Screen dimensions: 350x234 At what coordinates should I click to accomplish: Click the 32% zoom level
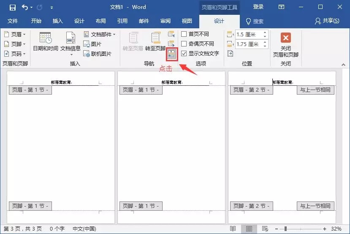(336, 229)
